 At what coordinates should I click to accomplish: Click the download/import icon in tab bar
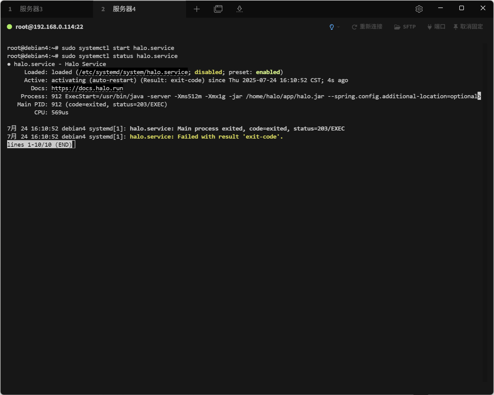point(239,9)
